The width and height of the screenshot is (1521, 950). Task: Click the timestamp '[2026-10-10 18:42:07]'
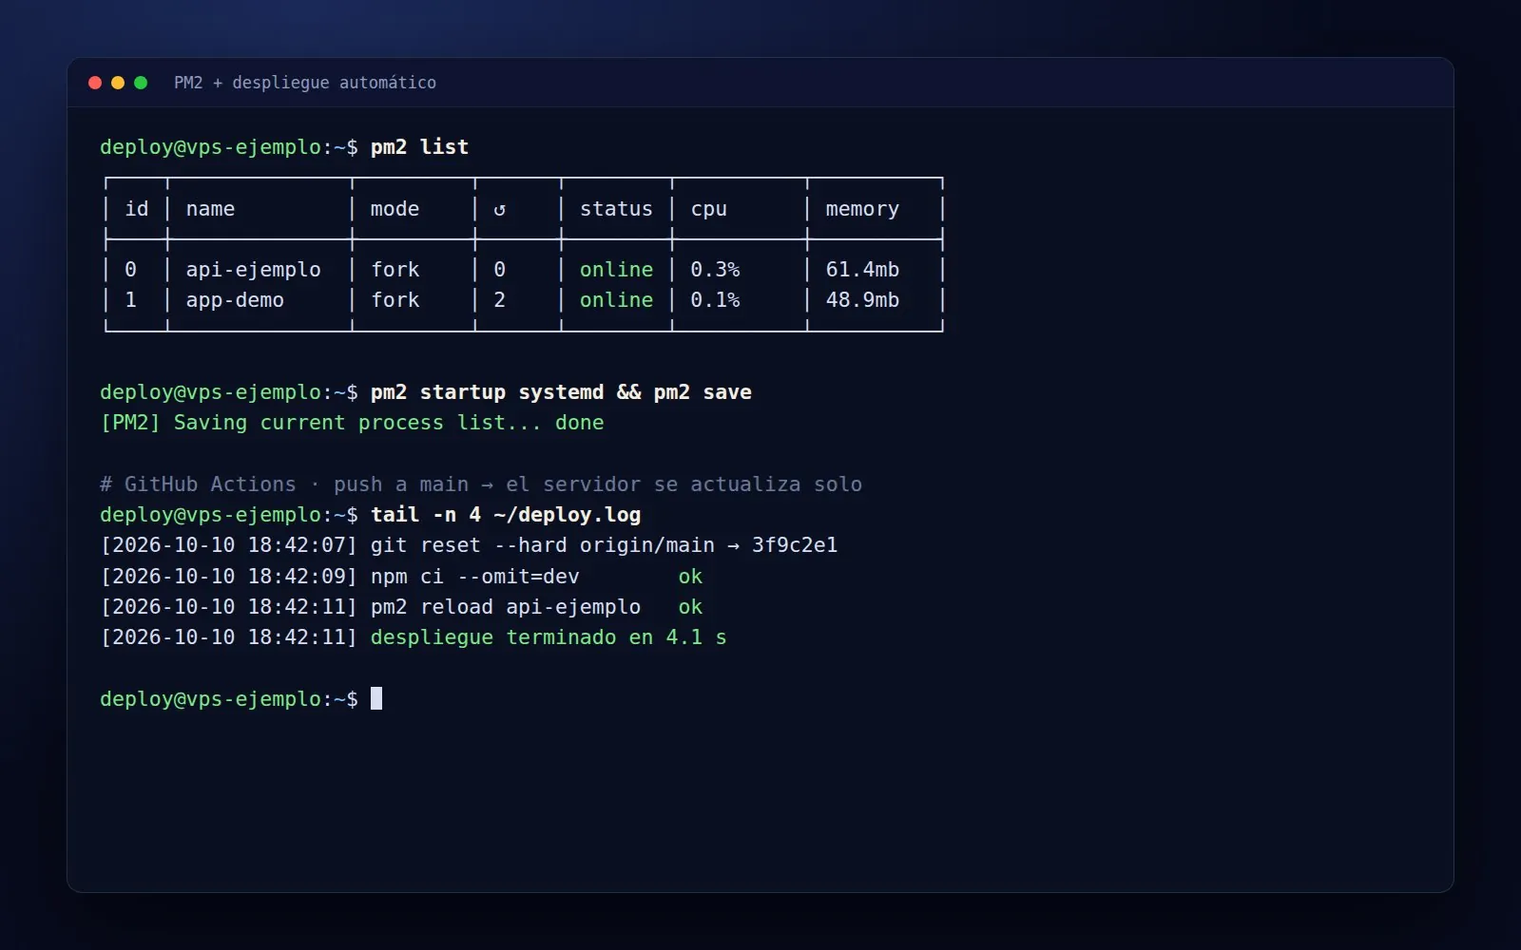pos(229,545)
